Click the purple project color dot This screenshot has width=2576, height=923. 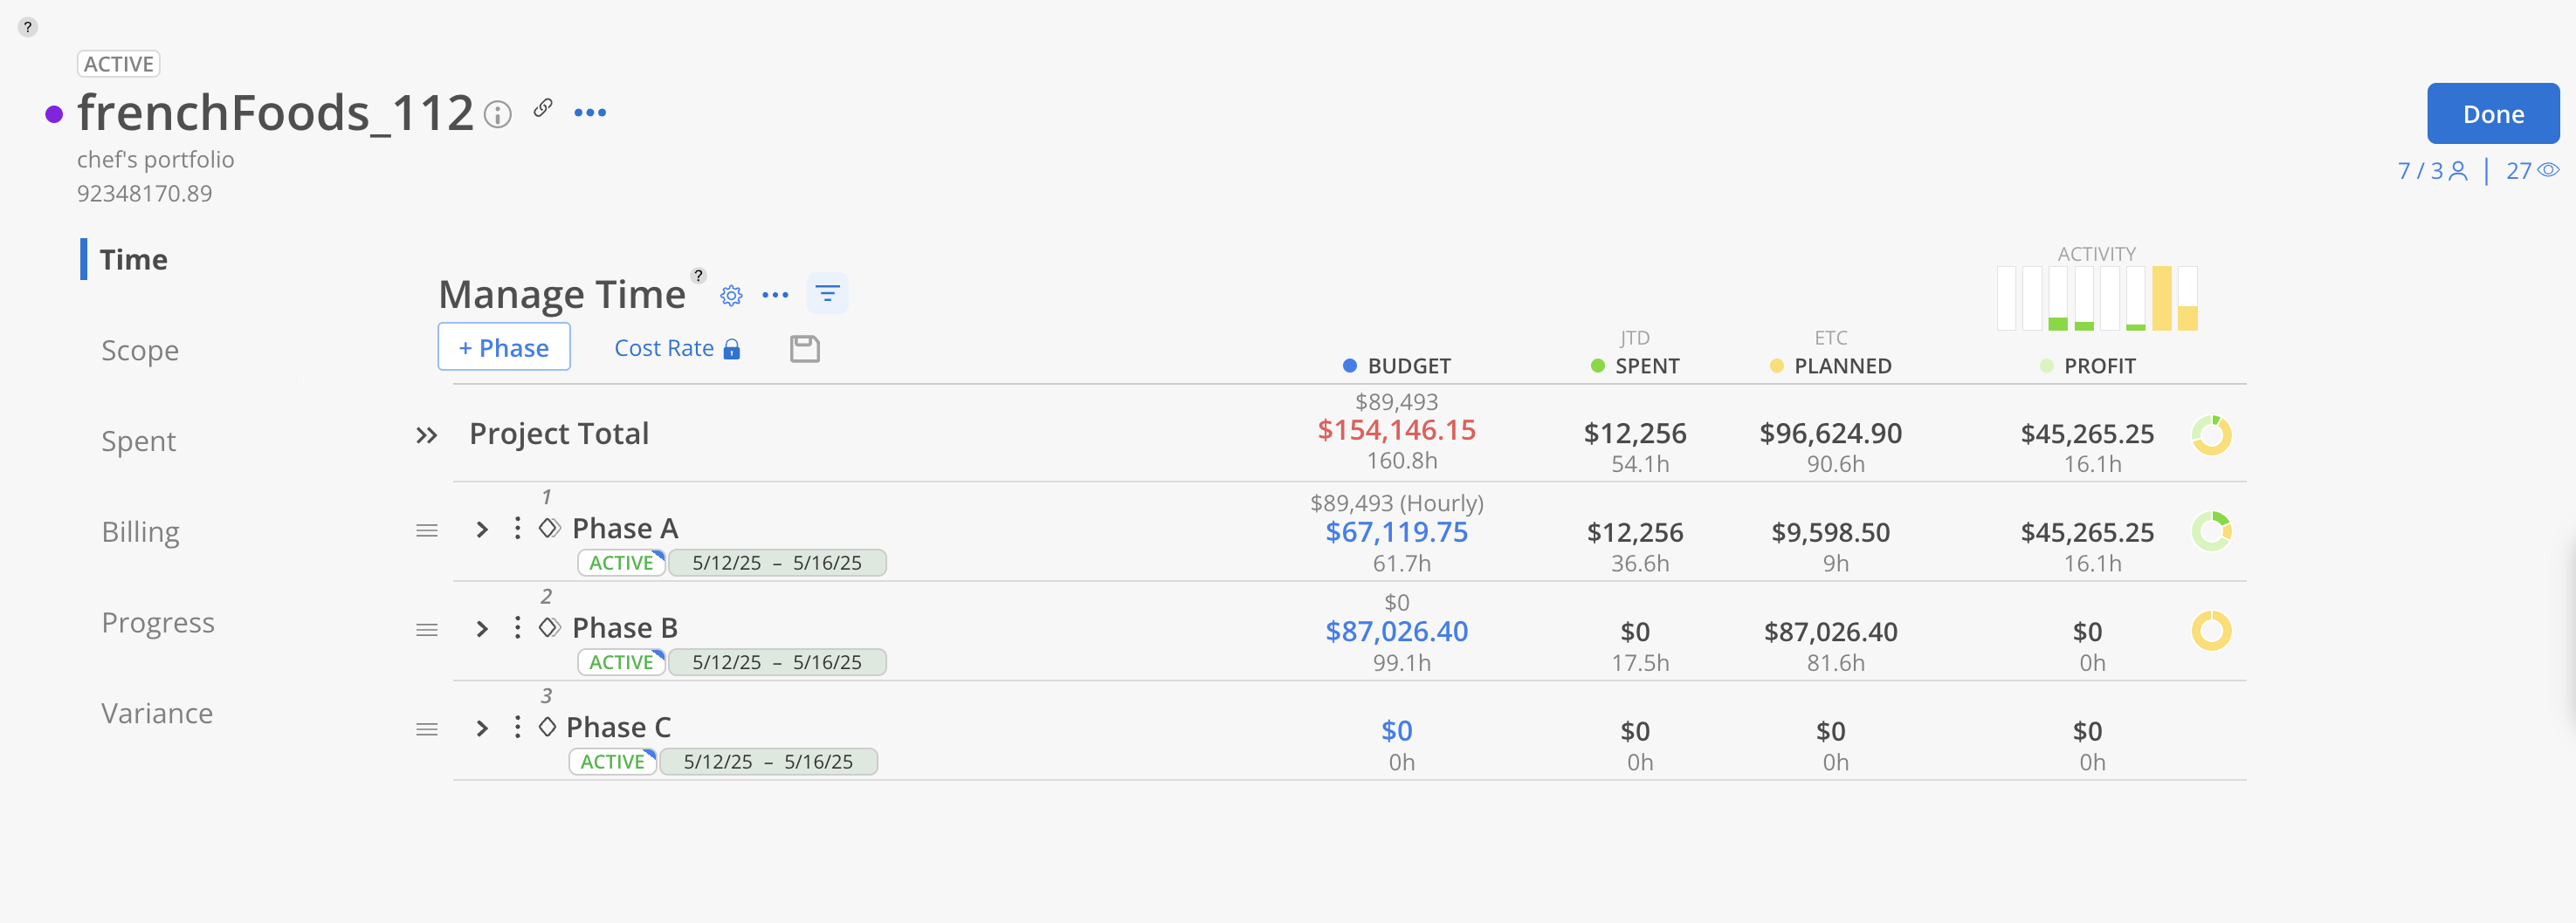[54, 115]
